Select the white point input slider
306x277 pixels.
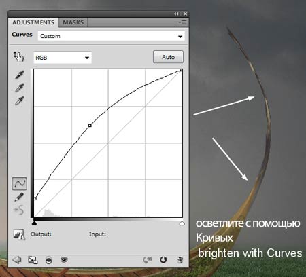click(182, 223)
